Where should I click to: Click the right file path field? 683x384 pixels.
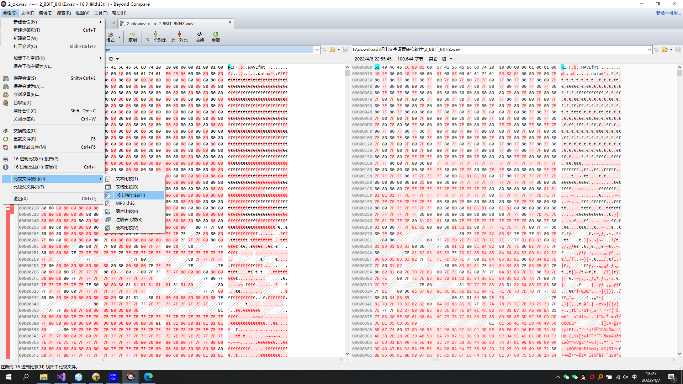(x=498, y=49)
